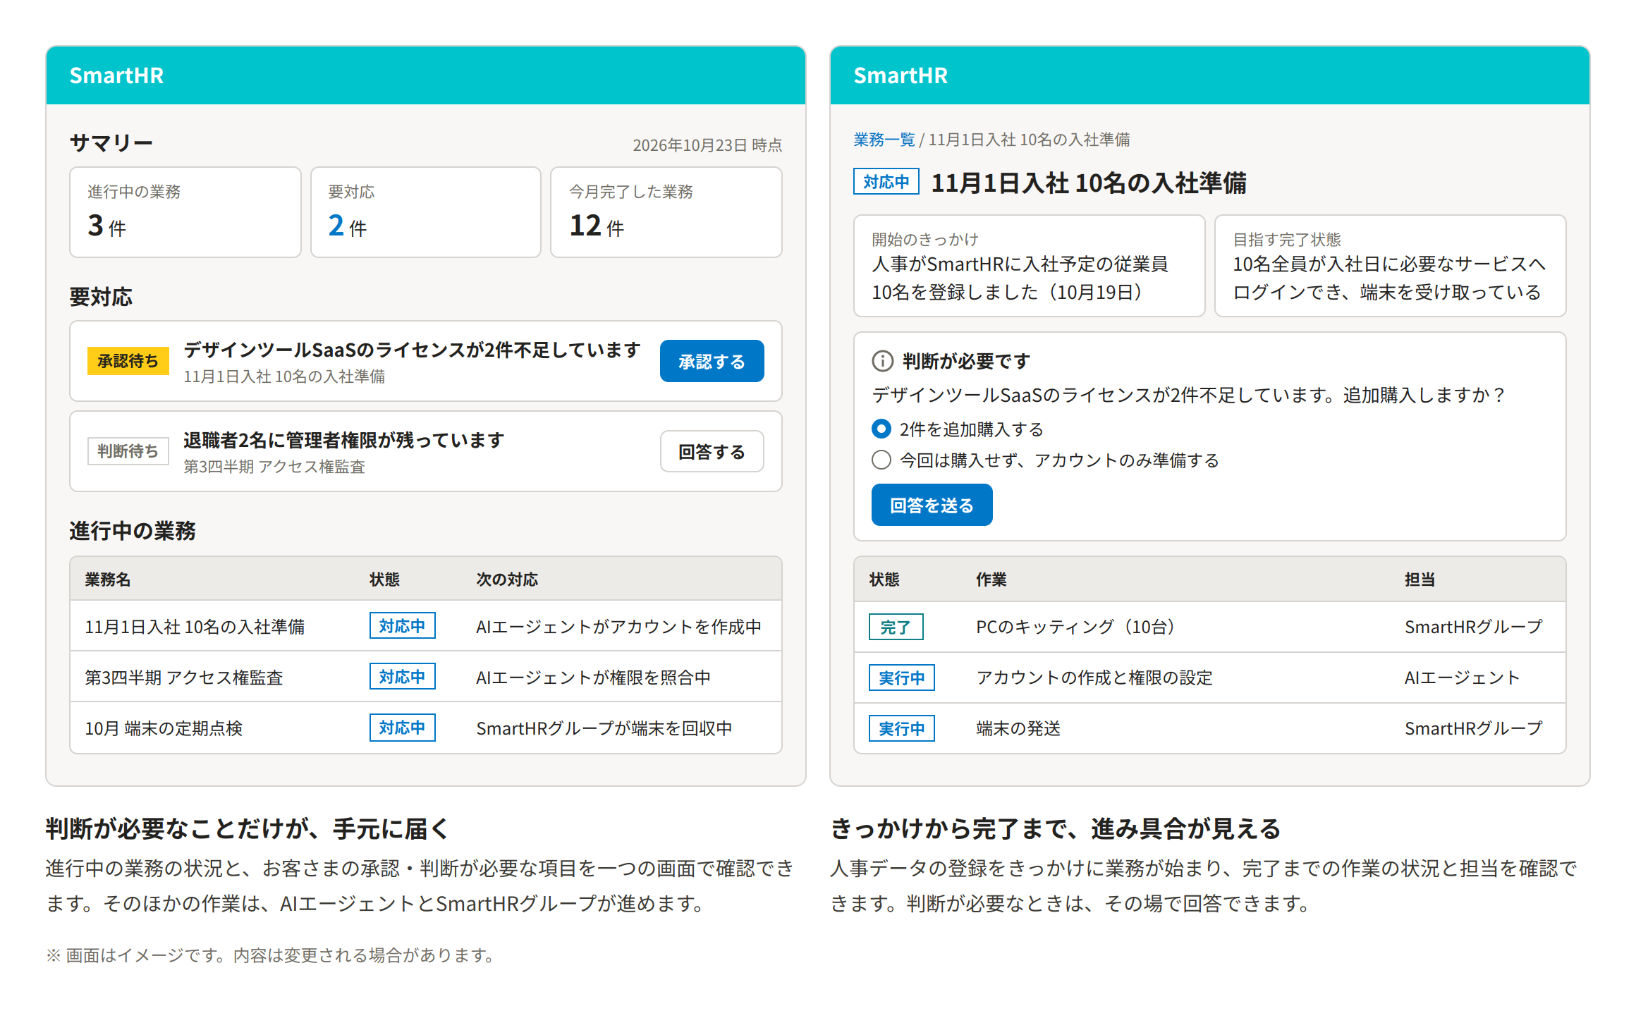Click 作業 column header

(991, 580)
